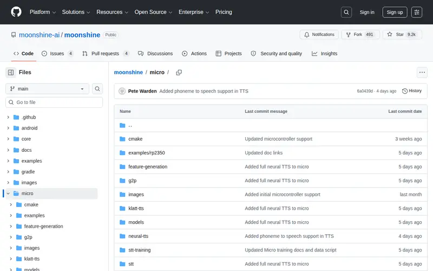Click the cmake folder icon in table
This screenshot has width=433, height=271.
click(x=122, y=139)
